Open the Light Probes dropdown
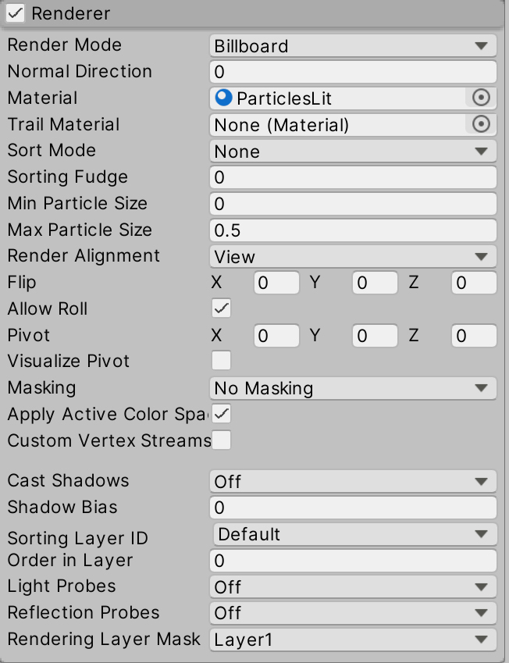 pos(353,586)
